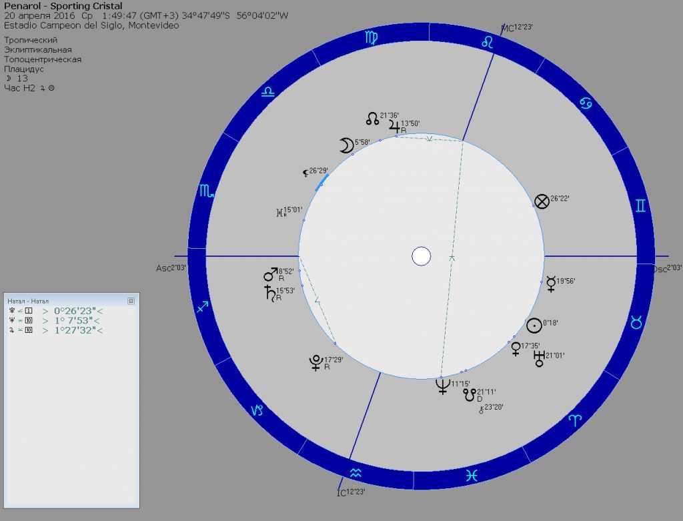This screenshot has width=683, height=521.
Task: Close the Натал - Натал aspects panel
Action: tap(131, 301)
